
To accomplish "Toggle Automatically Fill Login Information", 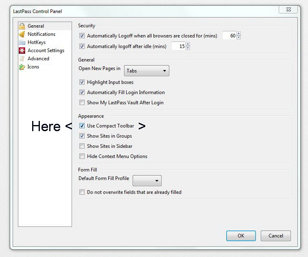I will (x=82, y=92).
